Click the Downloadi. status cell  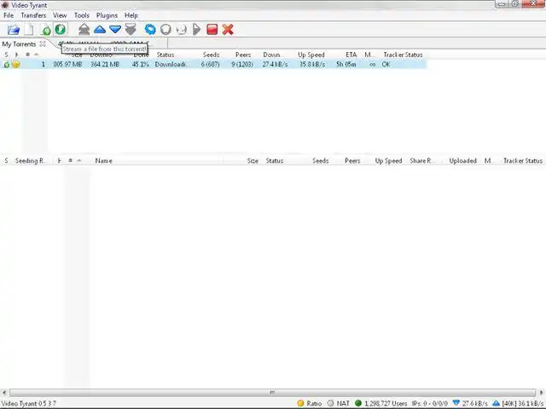[x=171, y=65]
